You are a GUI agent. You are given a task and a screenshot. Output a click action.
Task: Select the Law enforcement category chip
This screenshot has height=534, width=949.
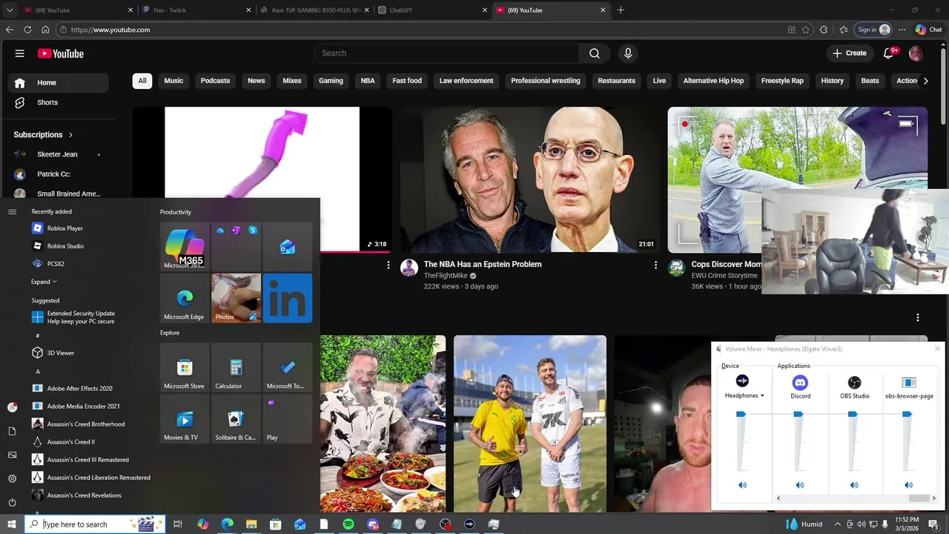pyautogui.click(x=466, y=81)
